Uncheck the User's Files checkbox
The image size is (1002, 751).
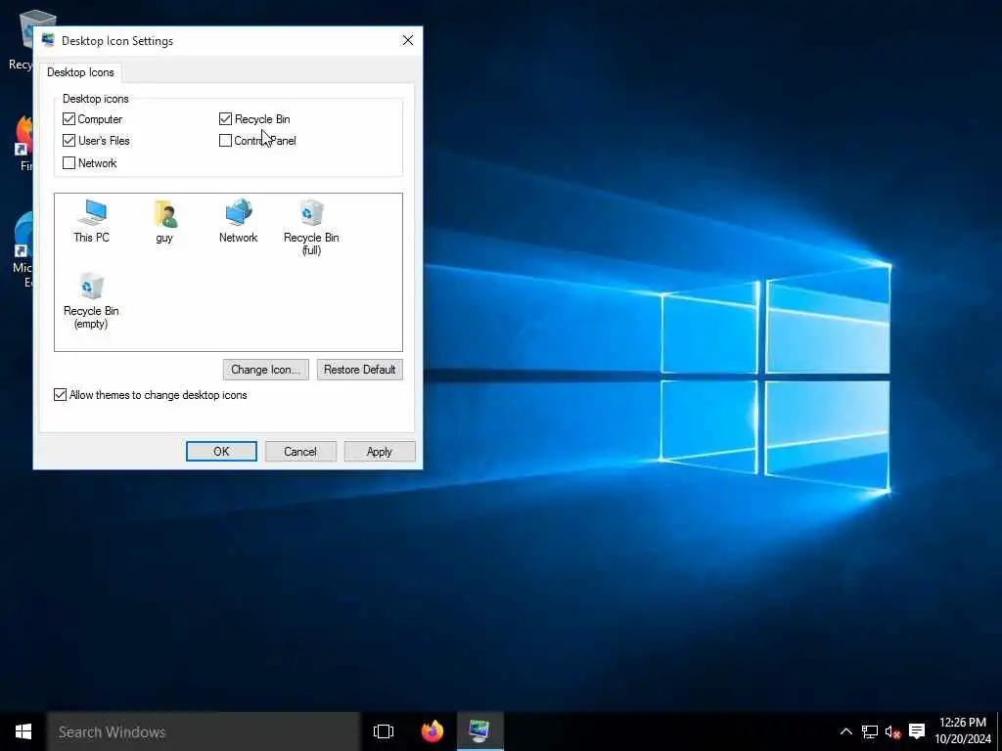coord(69,141)
